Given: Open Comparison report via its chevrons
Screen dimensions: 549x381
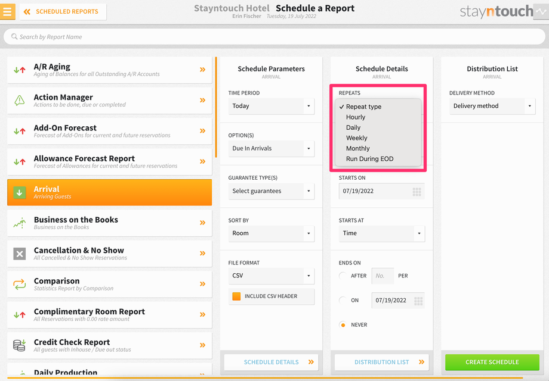Looking at the screenshot, I should (202, 284).
